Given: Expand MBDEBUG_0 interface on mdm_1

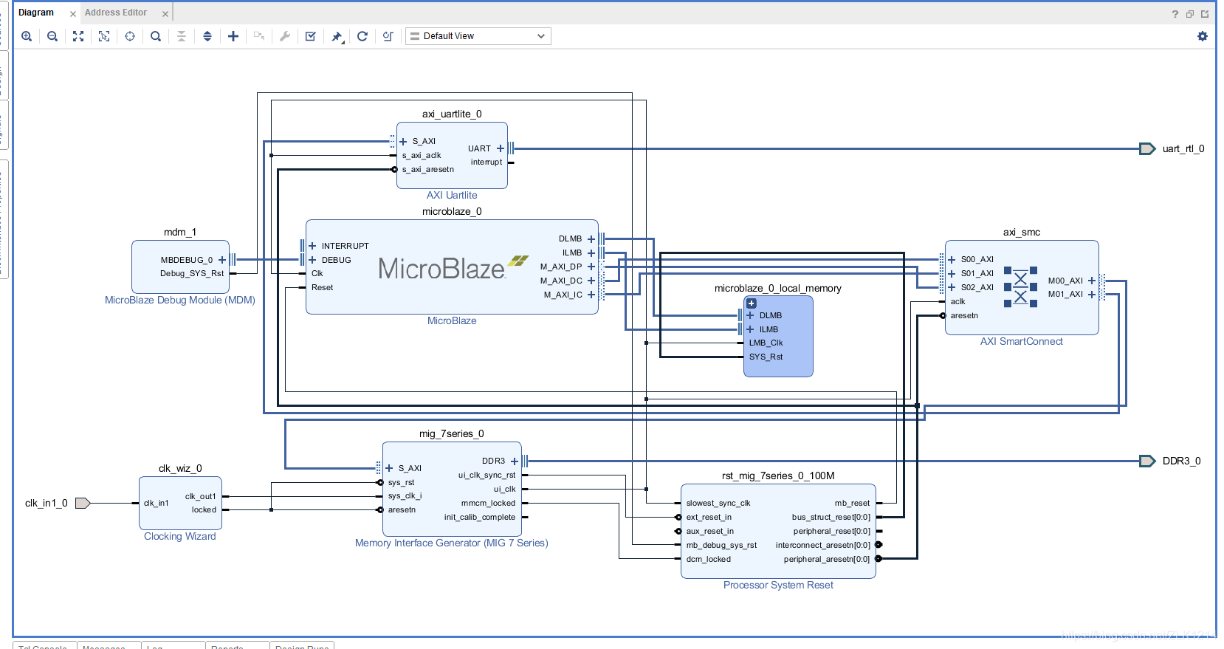Looking at the screenshot, I should 222,260.
